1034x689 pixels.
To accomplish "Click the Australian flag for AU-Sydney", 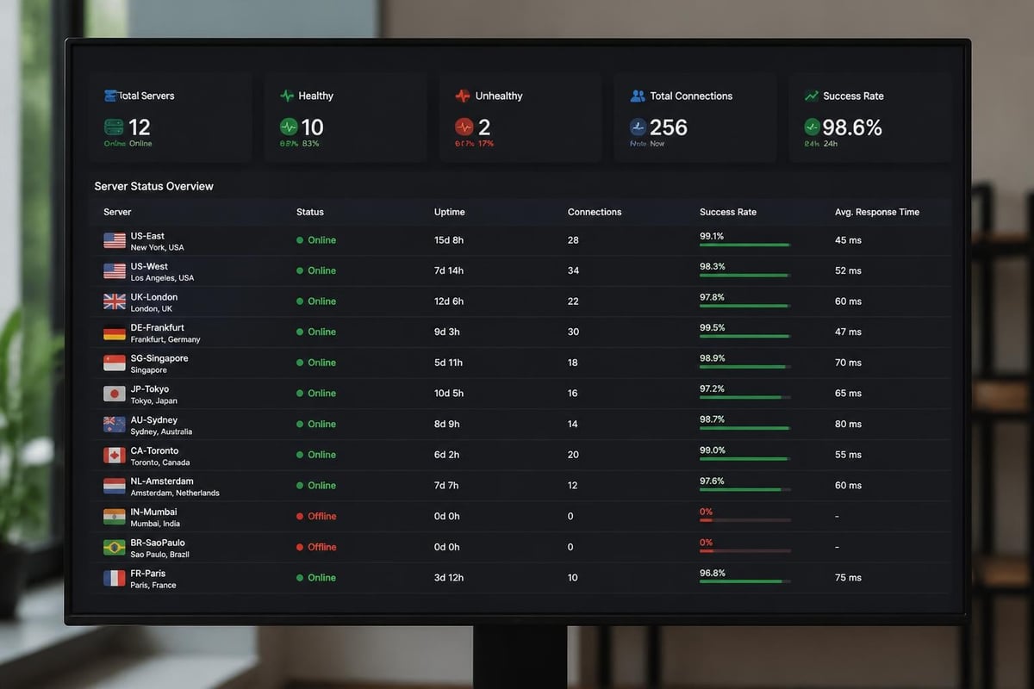I will [x=115, y=424].
